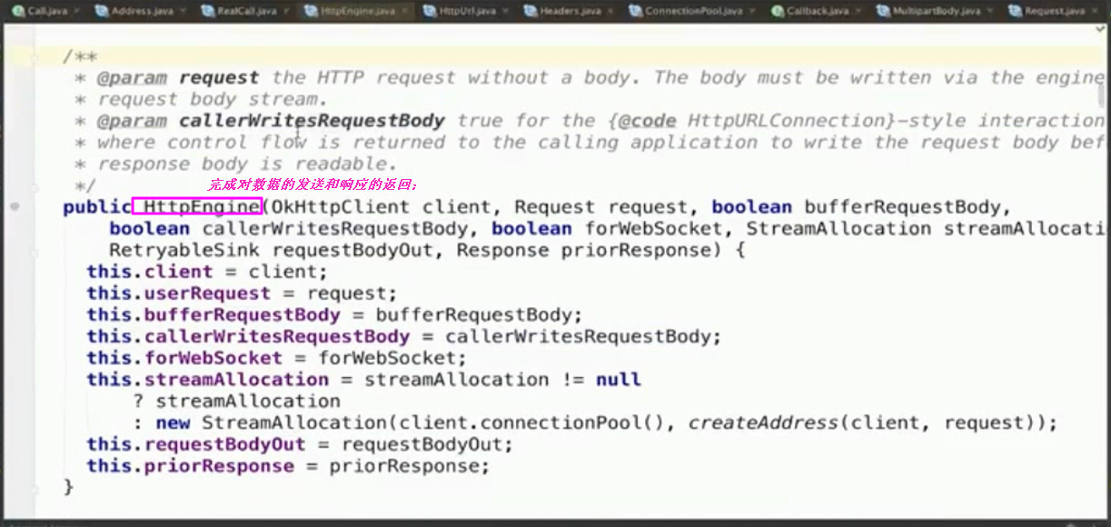
Task: Click the green inspection check mark indicator
Action: coord(1102,31)
